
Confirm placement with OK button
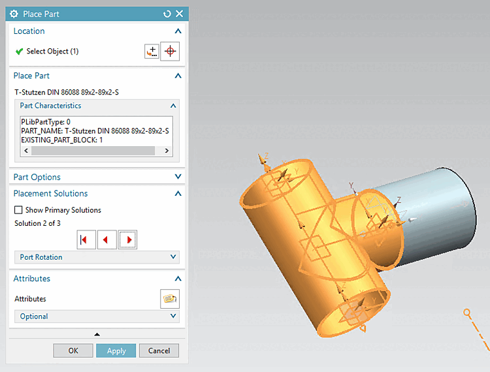pos(73,350)
